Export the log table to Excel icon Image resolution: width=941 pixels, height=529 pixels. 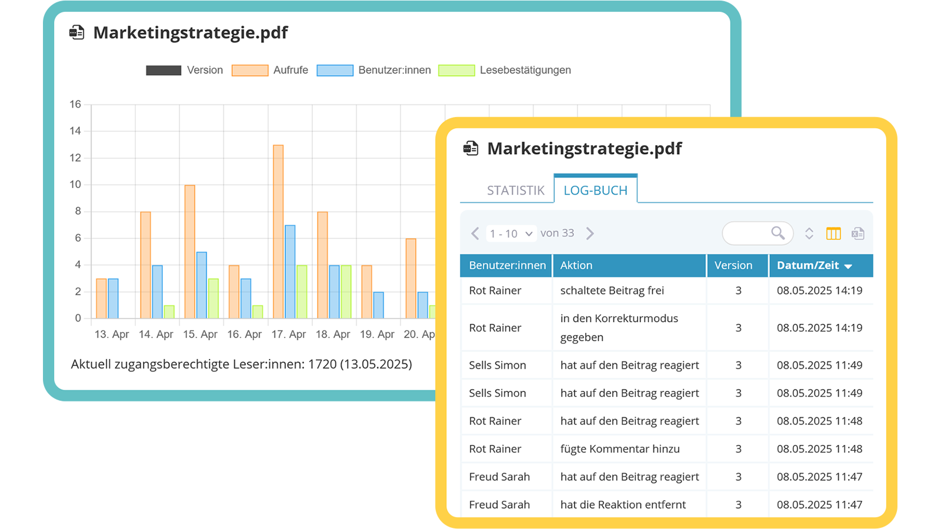click(x=858, y=233)
